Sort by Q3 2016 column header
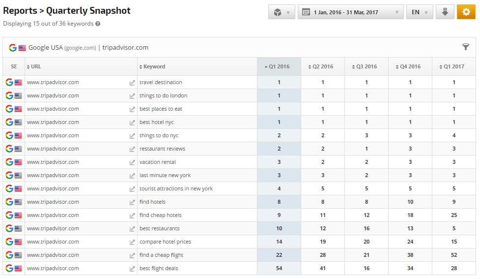 (366, 66)
